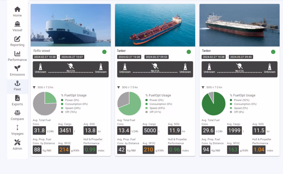Open Exports file icon in sidebar
The width and height of the screenshot is (283, 174).
click(17, 98)
